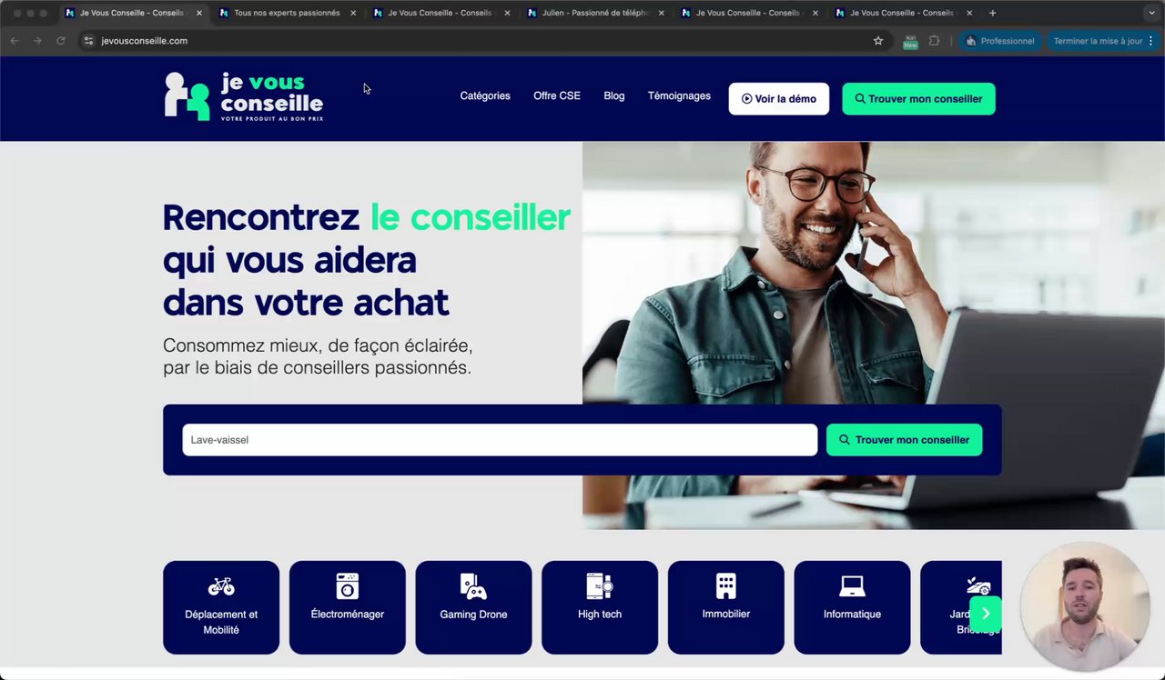Open the Déplacement et Mobilité bicycle category
The width and height of the screenshot is (1165, 680).
[x=221, y=607]
